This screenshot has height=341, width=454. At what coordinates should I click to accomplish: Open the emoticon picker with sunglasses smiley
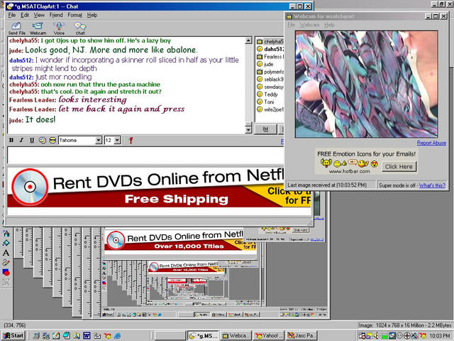click(x=52, y=141)
